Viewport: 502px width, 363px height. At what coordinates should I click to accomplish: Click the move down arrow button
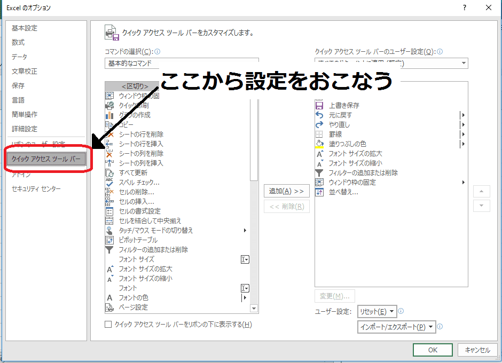(x=482, y=206)
